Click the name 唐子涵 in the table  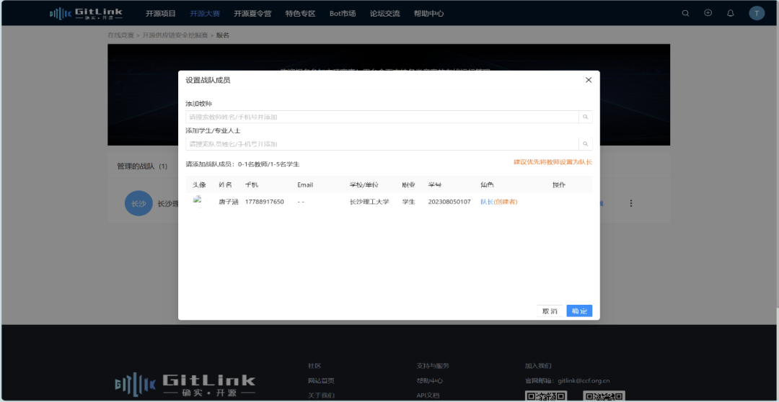229,202
